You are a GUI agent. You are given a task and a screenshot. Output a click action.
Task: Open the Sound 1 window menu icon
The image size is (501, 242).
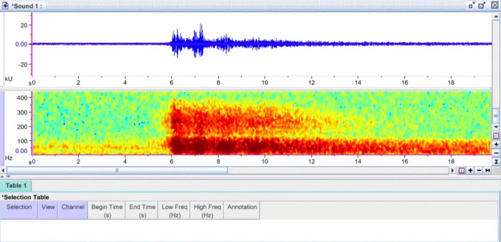[x=5, y=6]
